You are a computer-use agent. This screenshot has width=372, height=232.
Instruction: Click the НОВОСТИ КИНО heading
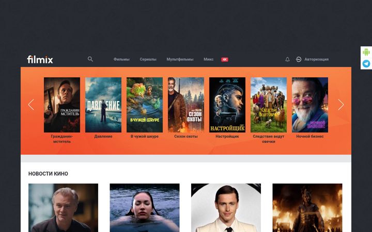(x=48, y=174)
